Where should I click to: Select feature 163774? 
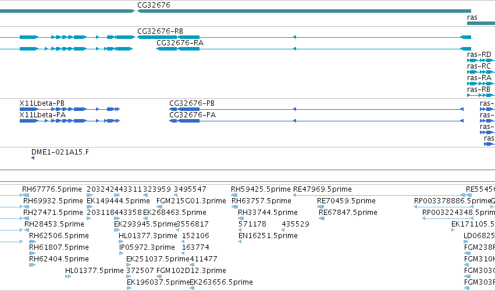click(x=195, y=248)
